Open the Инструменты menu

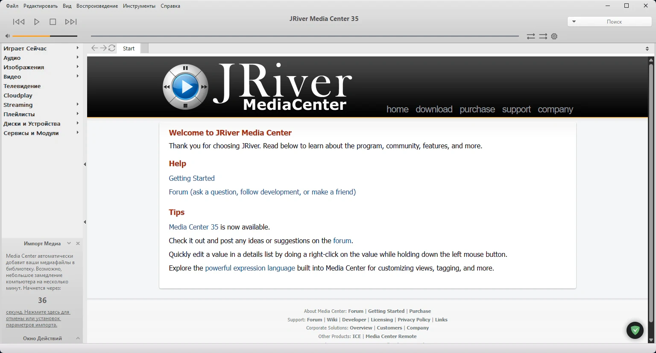139,6
